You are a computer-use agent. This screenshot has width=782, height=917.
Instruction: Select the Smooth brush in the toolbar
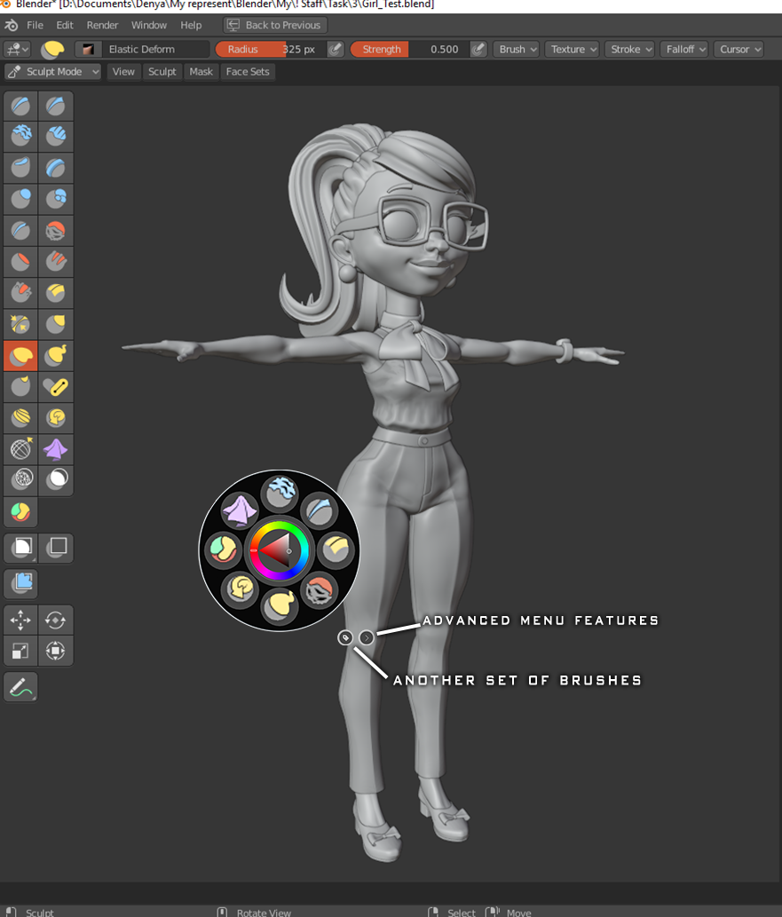(x=56, y=231)
